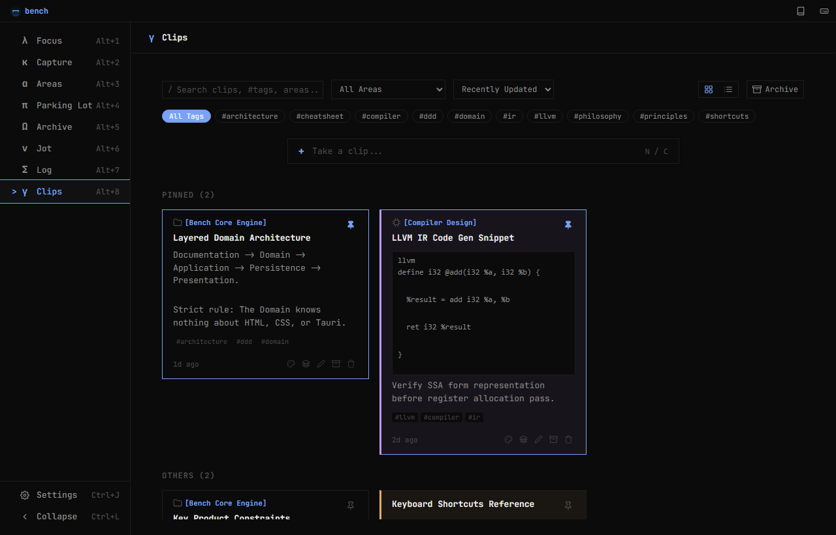Click the Take a clip input
Viewport: 836px width, 535px height.
point(483,151)
